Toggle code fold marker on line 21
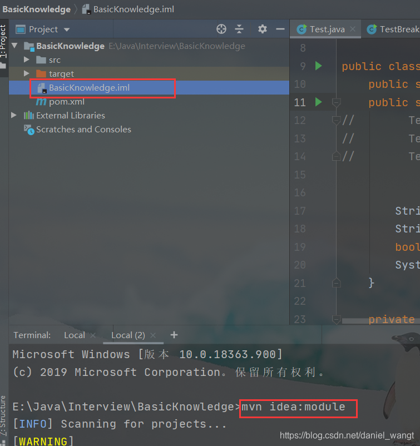 (x=337, y=283)
